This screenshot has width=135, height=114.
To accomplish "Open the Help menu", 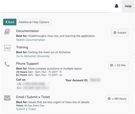I will pyautogui.click(x=128, y=6).
